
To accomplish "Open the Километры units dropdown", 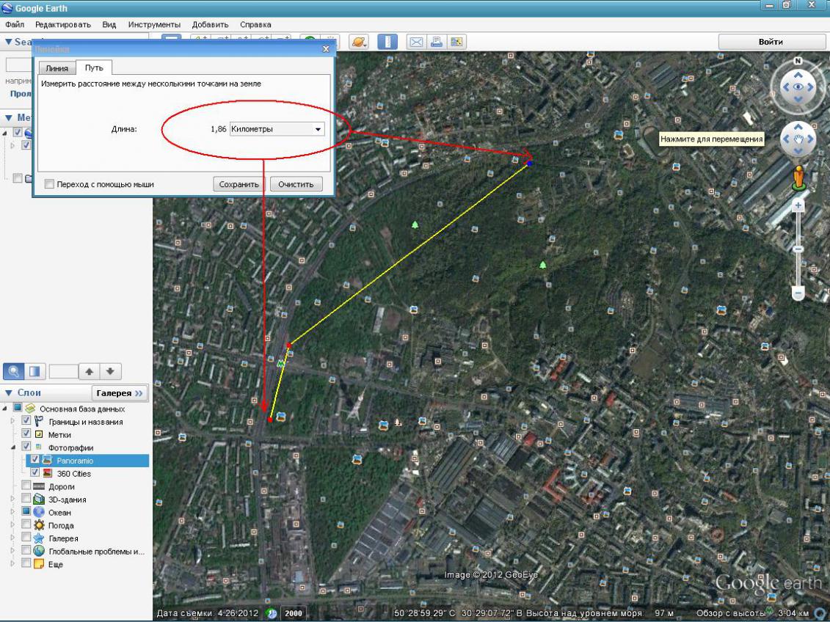I will [277, 129].
